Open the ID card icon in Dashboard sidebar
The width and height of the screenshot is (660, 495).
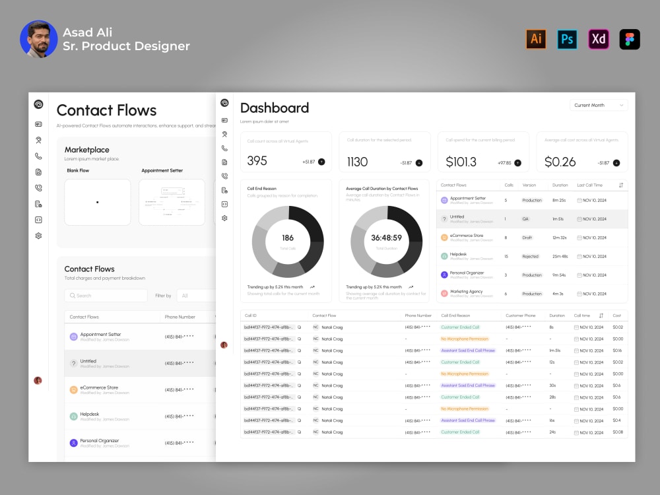[x=225, y=120]
